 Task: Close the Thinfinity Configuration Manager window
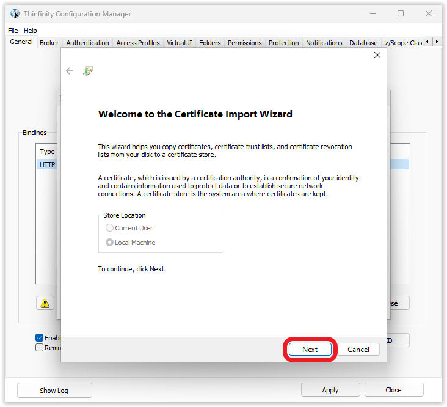click(429, 13)
